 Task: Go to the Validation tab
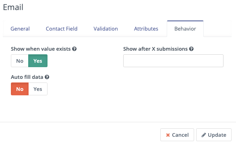106,29
